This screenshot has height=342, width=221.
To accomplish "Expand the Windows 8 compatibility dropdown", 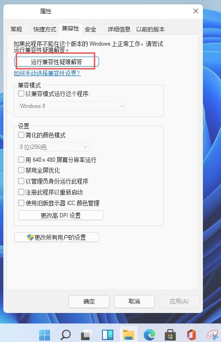I will pos(72,106).
